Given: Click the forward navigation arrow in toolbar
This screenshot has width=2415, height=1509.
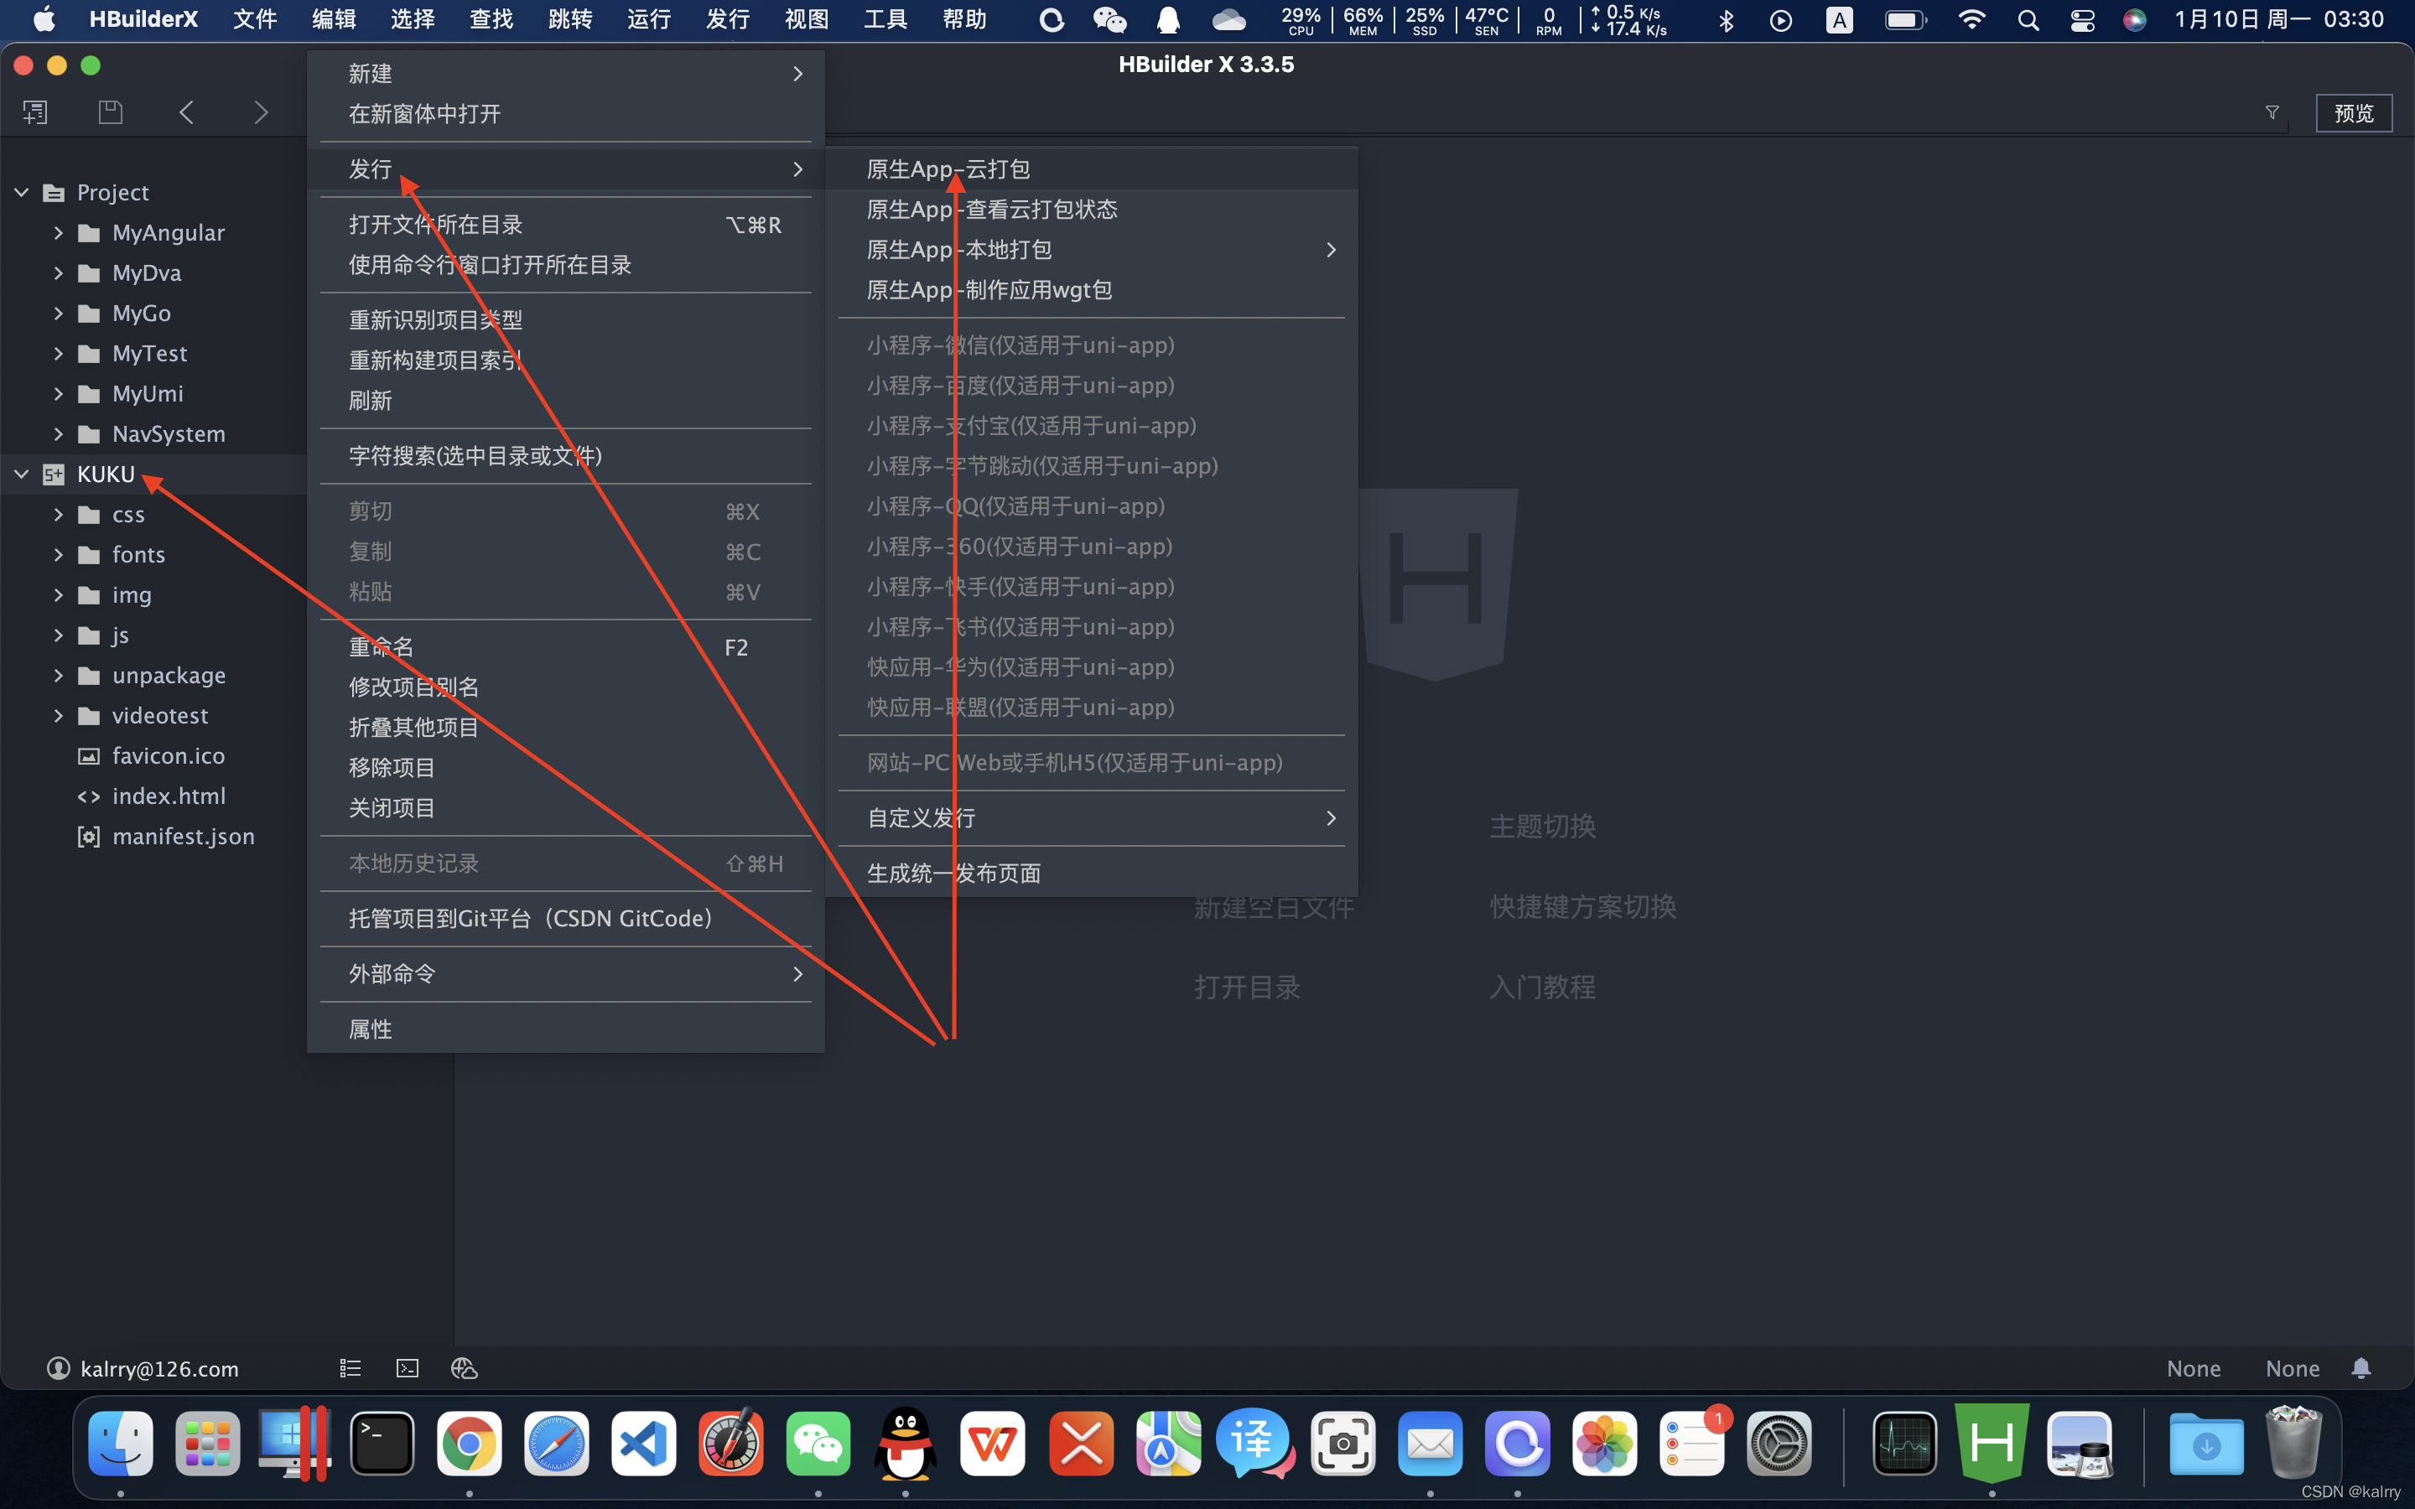Looking at the screenshot, I should pos(261,111).
